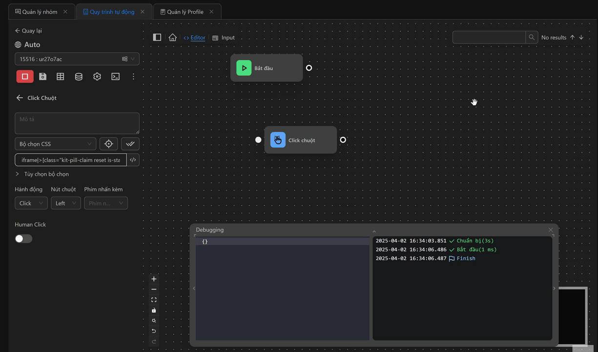This screenshot has width=598, height=352.
Task: Stop the running workflow with red button
Action: tap(25, 77)
